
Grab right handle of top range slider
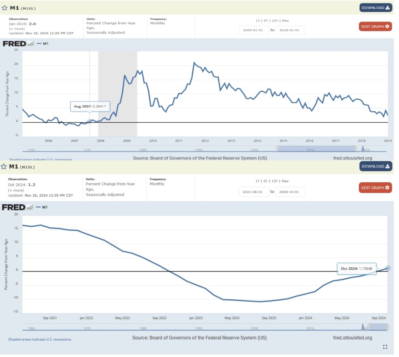pyautogui.click(x=355, y=148)
